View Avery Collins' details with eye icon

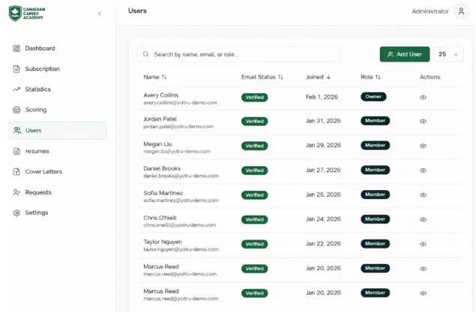coord(423,97)
